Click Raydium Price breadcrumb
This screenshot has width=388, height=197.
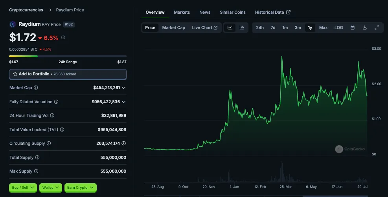coord(70,10)
